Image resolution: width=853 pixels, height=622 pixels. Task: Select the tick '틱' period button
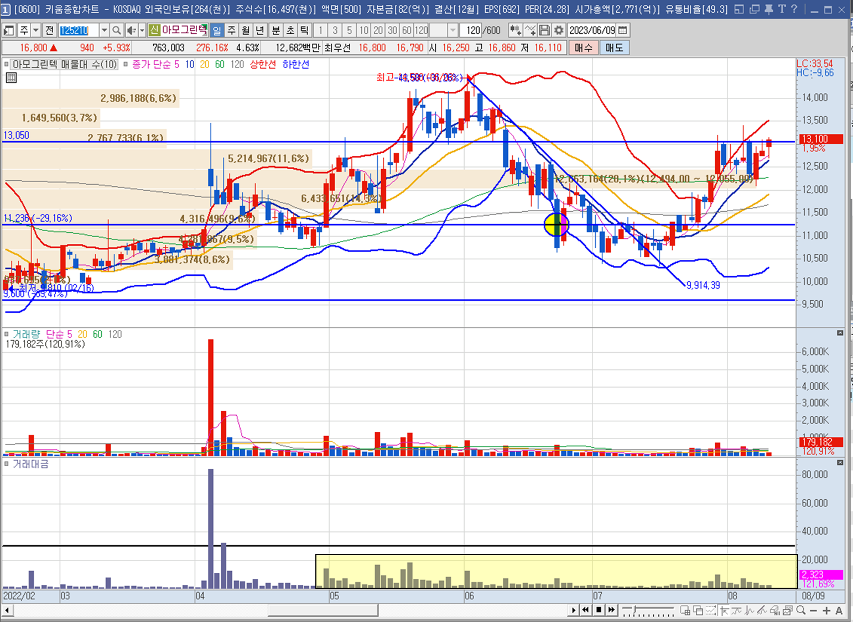pos(304,30)
